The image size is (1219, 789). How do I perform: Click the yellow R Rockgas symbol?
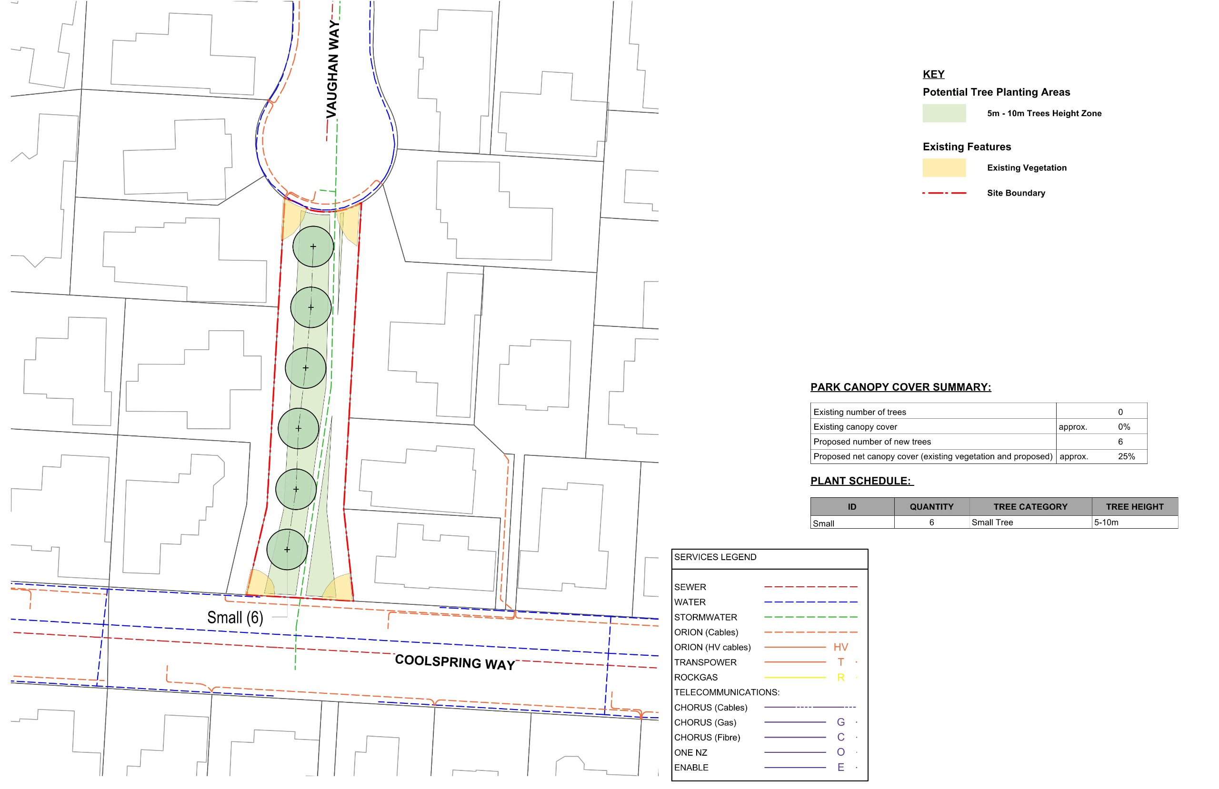(840, 677)
